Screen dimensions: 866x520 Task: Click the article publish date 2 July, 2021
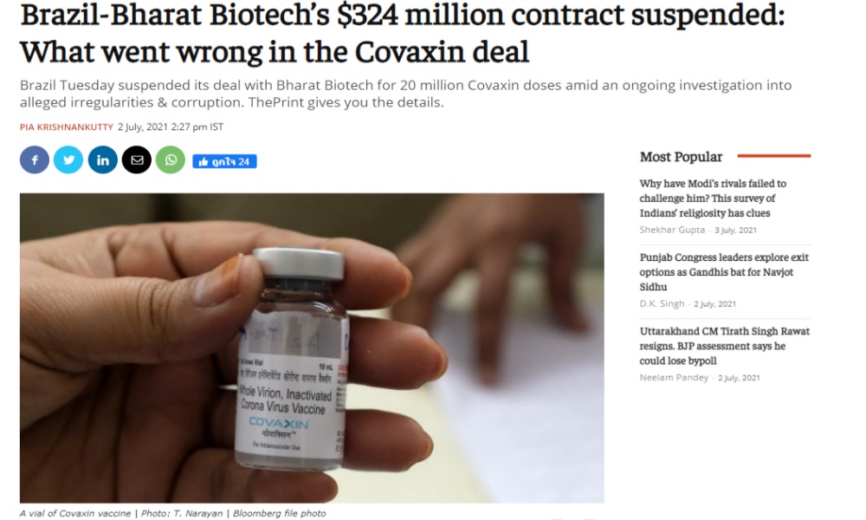[170, 127]
